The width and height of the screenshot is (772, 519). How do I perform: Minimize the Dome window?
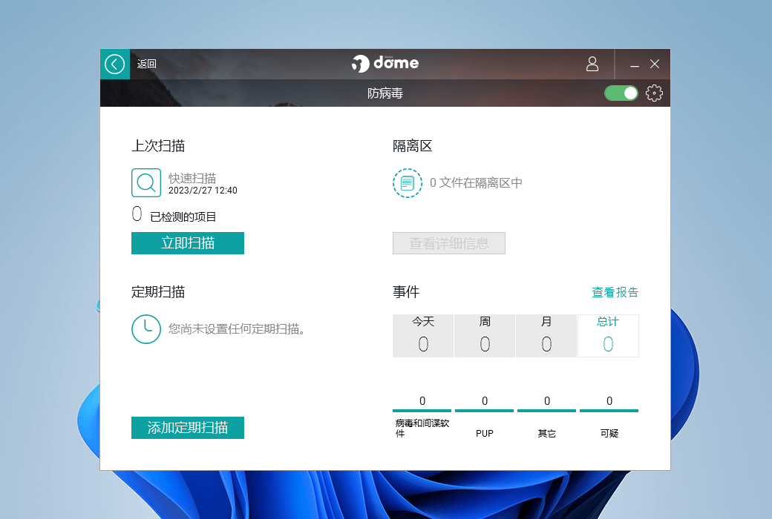(635, 65)
